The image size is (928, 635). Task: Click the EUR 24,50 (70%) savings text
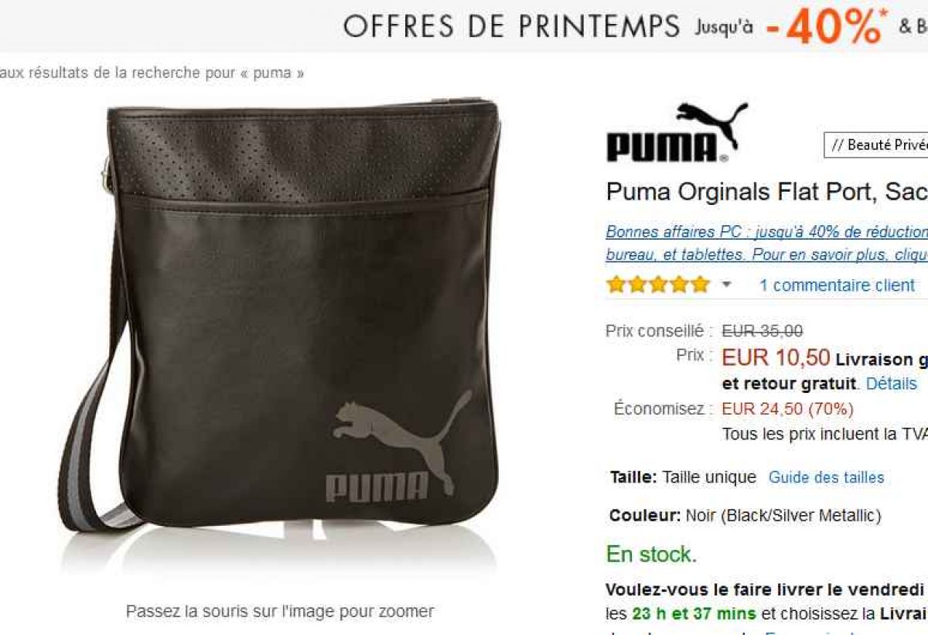click(788, 408)
